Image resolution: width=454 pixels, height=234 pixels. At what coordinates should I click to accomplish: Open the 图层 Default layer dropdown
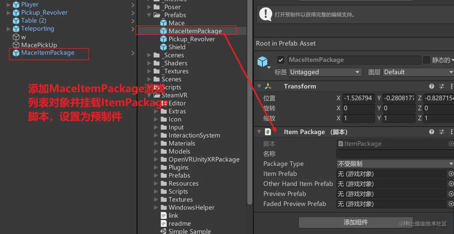418,72
